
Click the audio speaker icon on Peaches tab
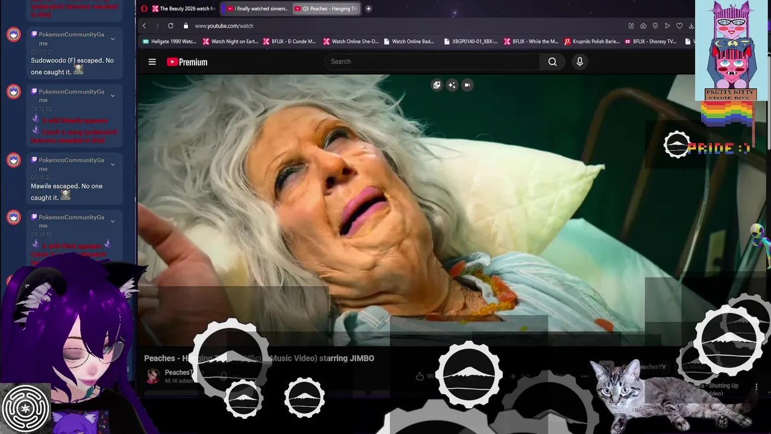pyautogui.click(x=305, y=8)
